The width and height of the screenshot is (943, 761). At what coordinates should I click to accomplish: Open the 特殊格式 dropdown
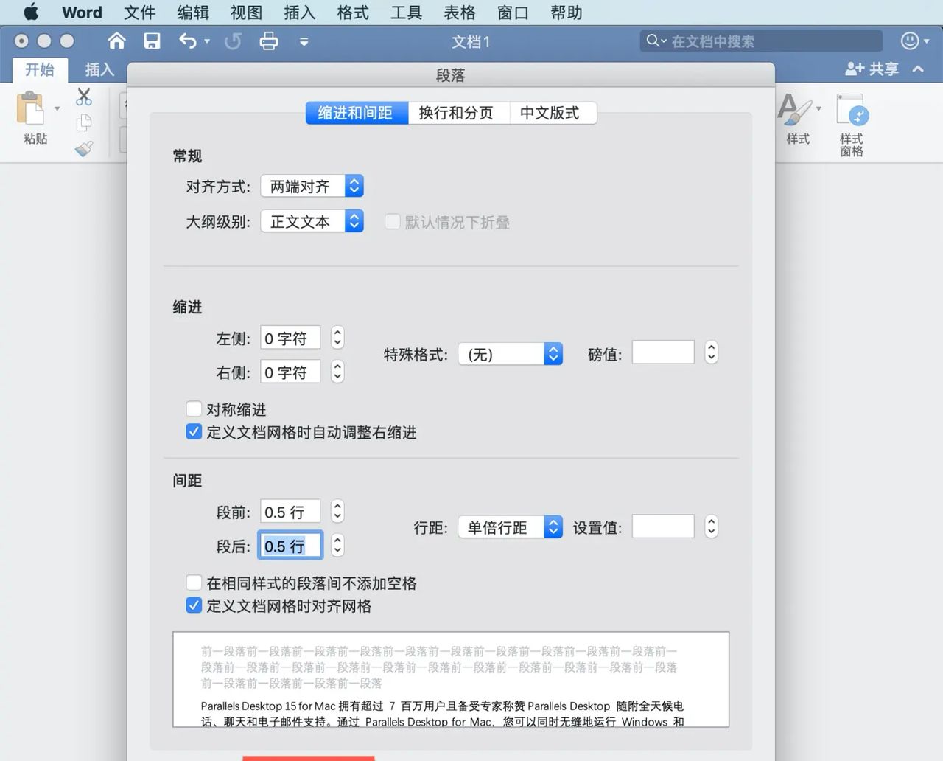click(510, 354)
